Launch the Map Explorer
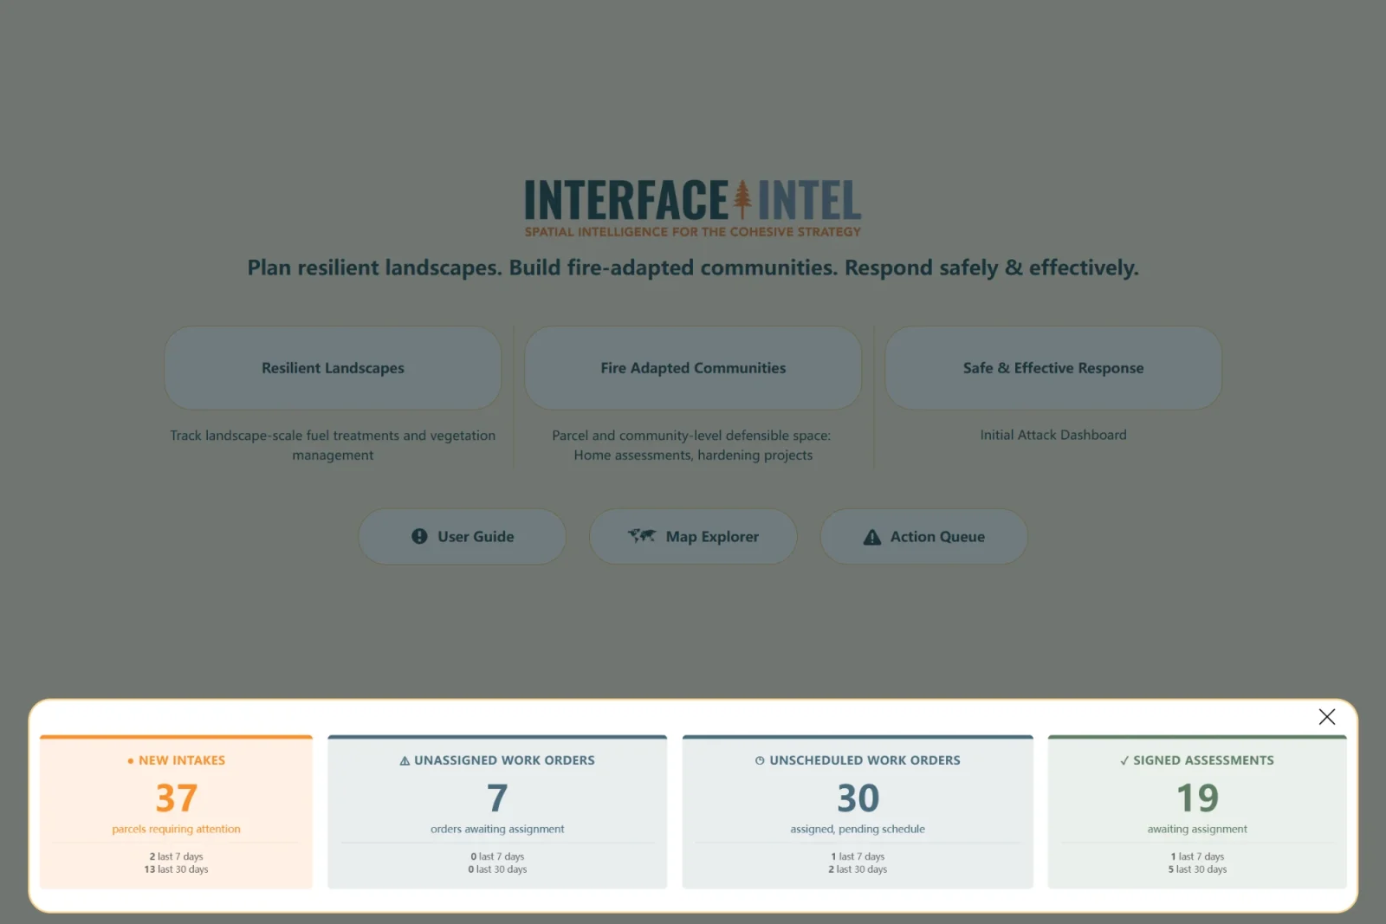1386x924 pixels. (x=693, y=537)
